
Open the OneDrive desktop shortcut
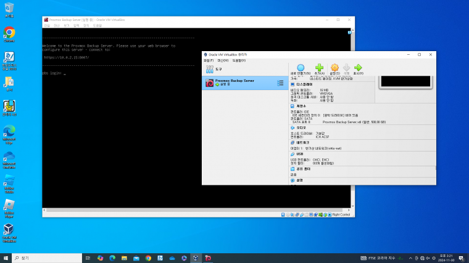tap(9, 160)
